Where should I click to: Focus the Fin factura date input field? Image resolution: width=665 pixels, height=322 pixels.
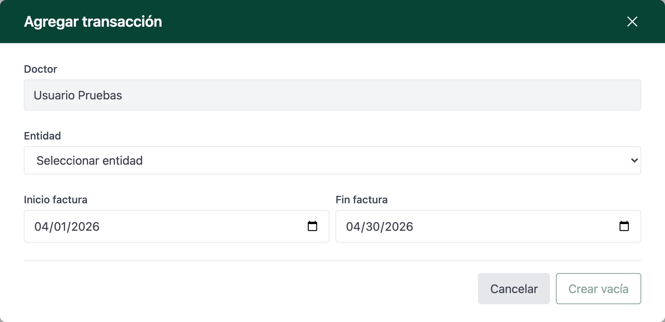(488, 226)
